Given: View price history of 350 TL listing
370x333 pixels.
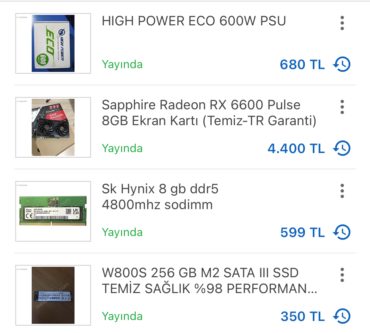Looking at the screenshot, I should point(342,316).
